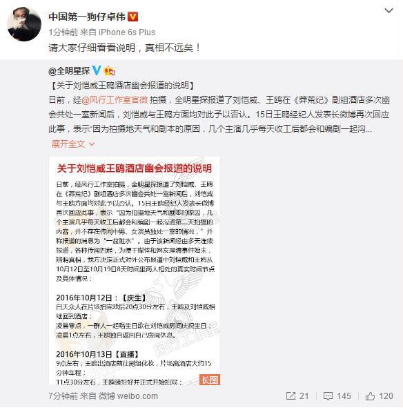Open the 7分钟前 timestamp link

[x=63, y=396]
